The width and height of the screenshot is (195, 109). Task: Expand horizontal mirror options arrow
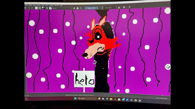coord(121,7)
